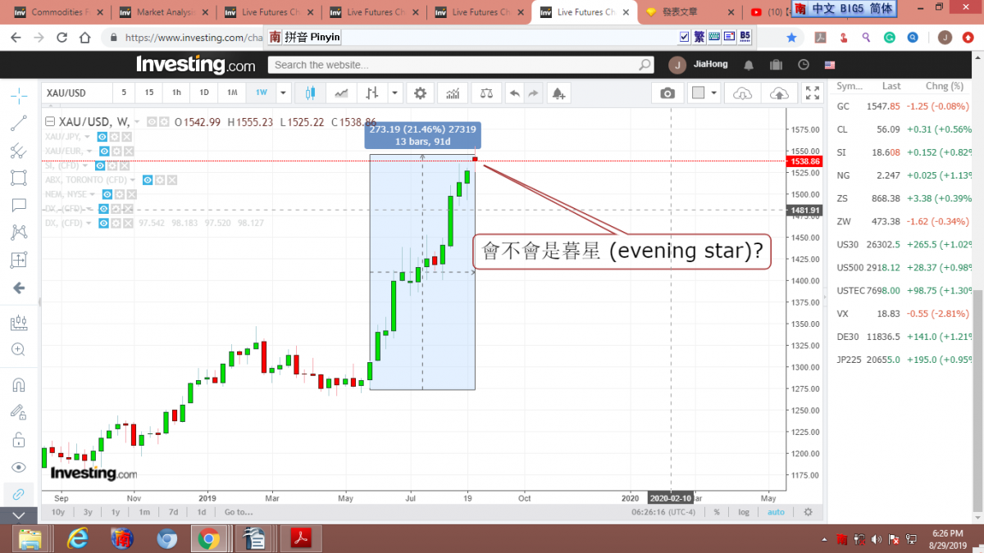Screen dimensions: 984x553
Task: Select the 1W interval
Action: [x=261, y=93]
